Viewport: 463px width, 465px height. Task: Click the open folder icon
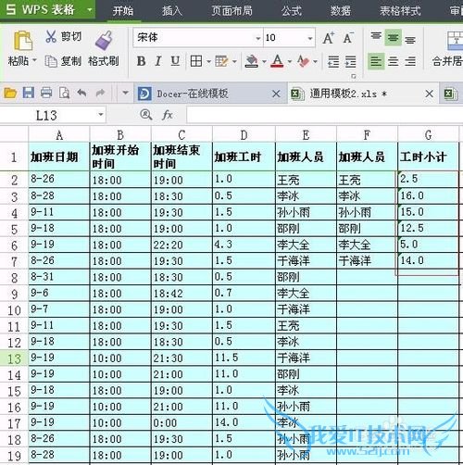10,93
